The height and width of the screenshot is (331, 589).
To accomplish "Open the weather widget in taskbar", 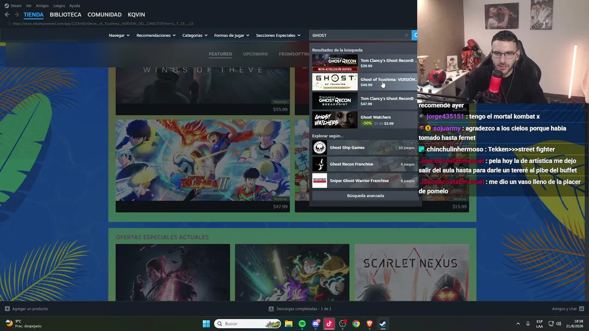I will [24, 324].
